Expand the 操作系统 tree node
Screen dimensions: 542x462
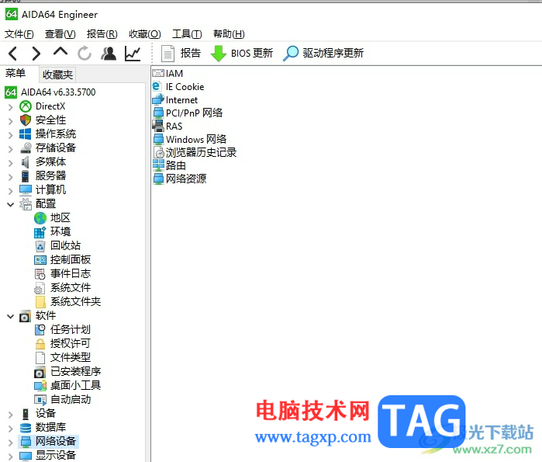click(x=10, y=135)
